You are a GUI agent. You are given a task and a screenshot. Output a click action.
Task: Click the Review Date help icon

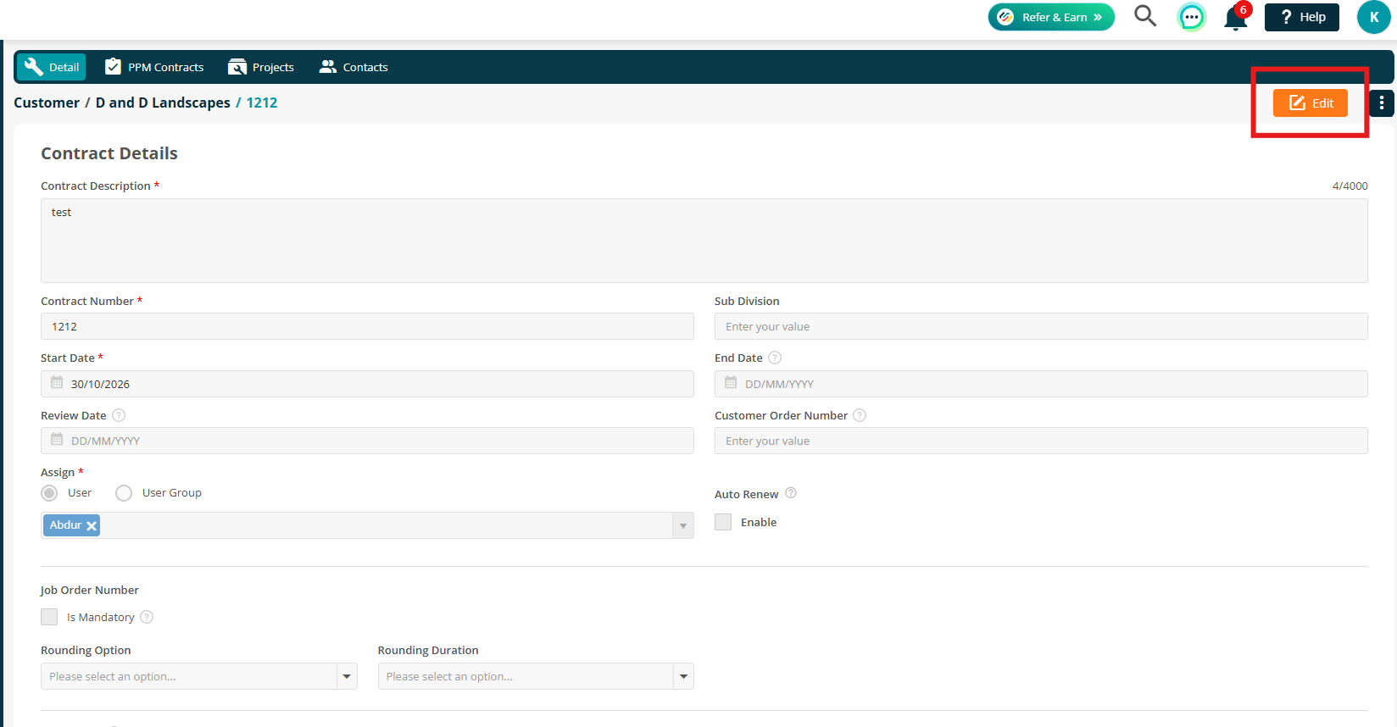tap(119, 415)
